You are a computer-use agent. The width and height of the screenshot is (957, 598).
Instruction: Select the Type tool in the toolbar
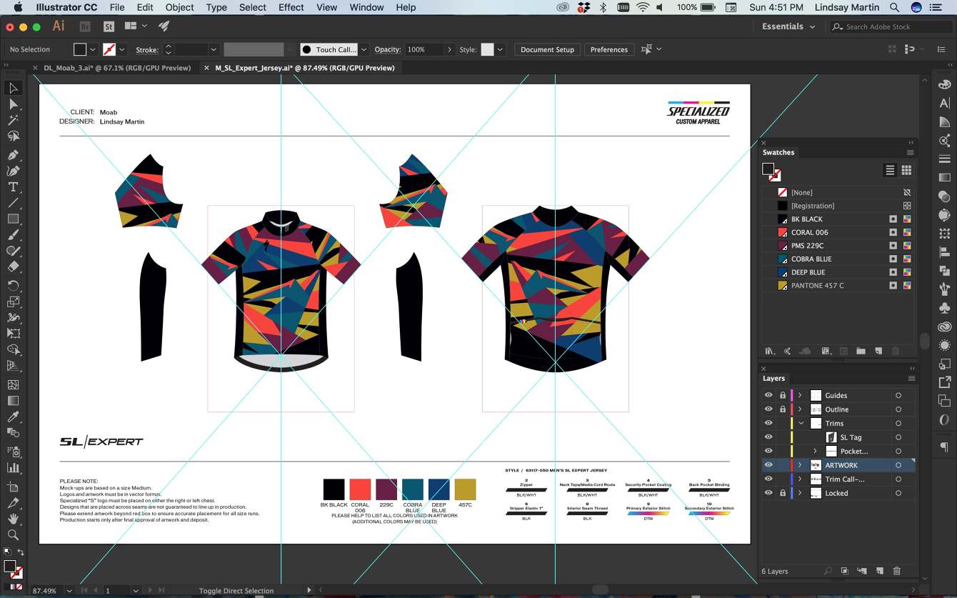(x=13, y=186)
